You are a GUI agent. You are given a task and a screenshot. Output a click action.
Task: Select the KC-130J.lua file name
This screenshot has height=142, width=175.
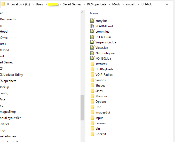pyautogui.click(x=103, y=58)
